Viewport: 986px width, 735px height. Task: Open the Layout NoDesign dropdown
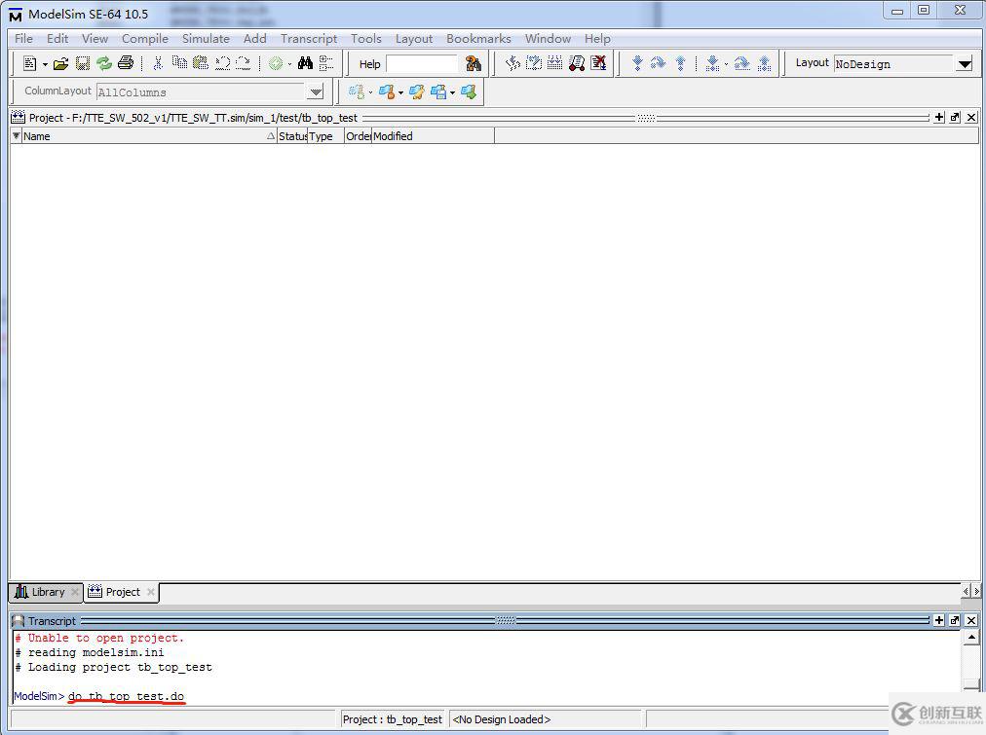pos(965,64)
